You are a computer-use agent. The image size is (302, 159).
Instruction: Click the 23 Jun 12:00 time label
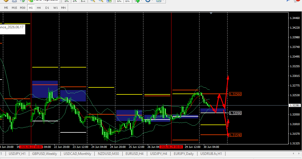tap(81, 147)
